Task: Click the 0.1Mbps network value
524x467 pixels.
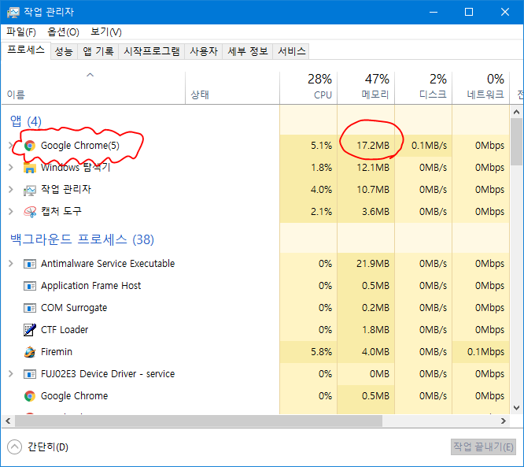Action: click(485, 352)
